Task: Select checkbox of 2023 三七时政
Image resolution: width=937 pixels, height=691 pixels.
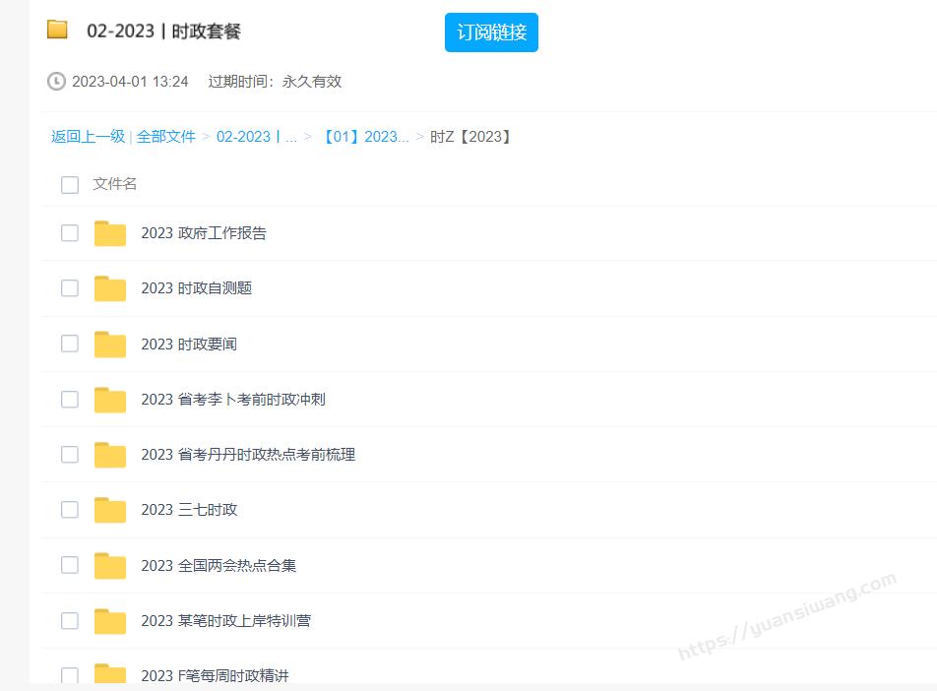Action: point(70,509)
